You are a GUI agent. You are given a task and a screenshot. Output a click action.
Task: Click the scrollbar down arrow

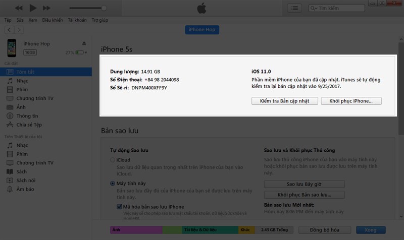[x=401, y=217]
